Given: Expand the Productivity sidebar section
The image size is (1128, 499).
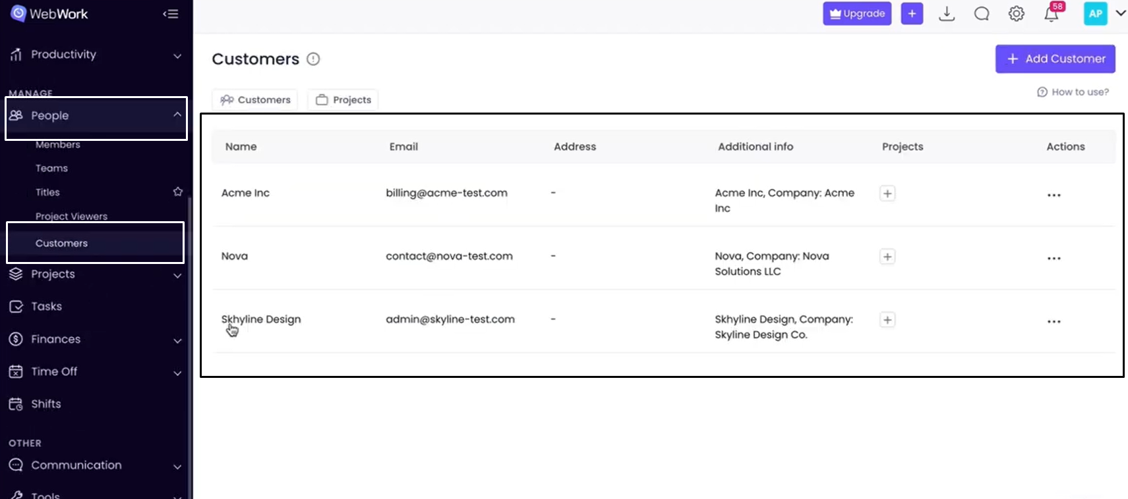Looking at the screenshot, I should coord(177,56).
